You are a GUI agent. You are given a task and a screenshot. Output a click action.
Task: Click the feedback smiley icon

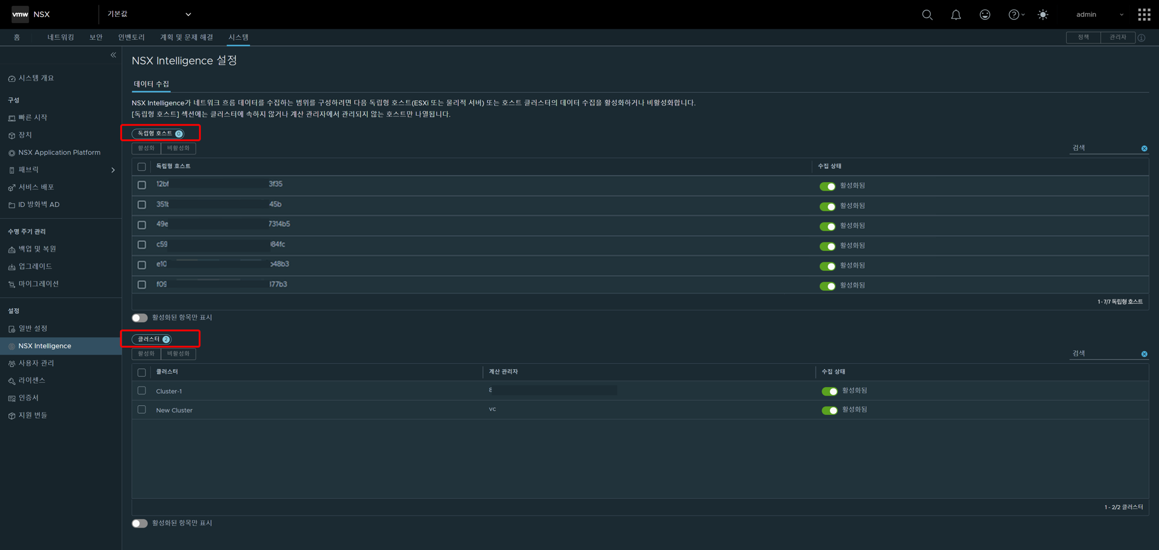tap(985, 14)
